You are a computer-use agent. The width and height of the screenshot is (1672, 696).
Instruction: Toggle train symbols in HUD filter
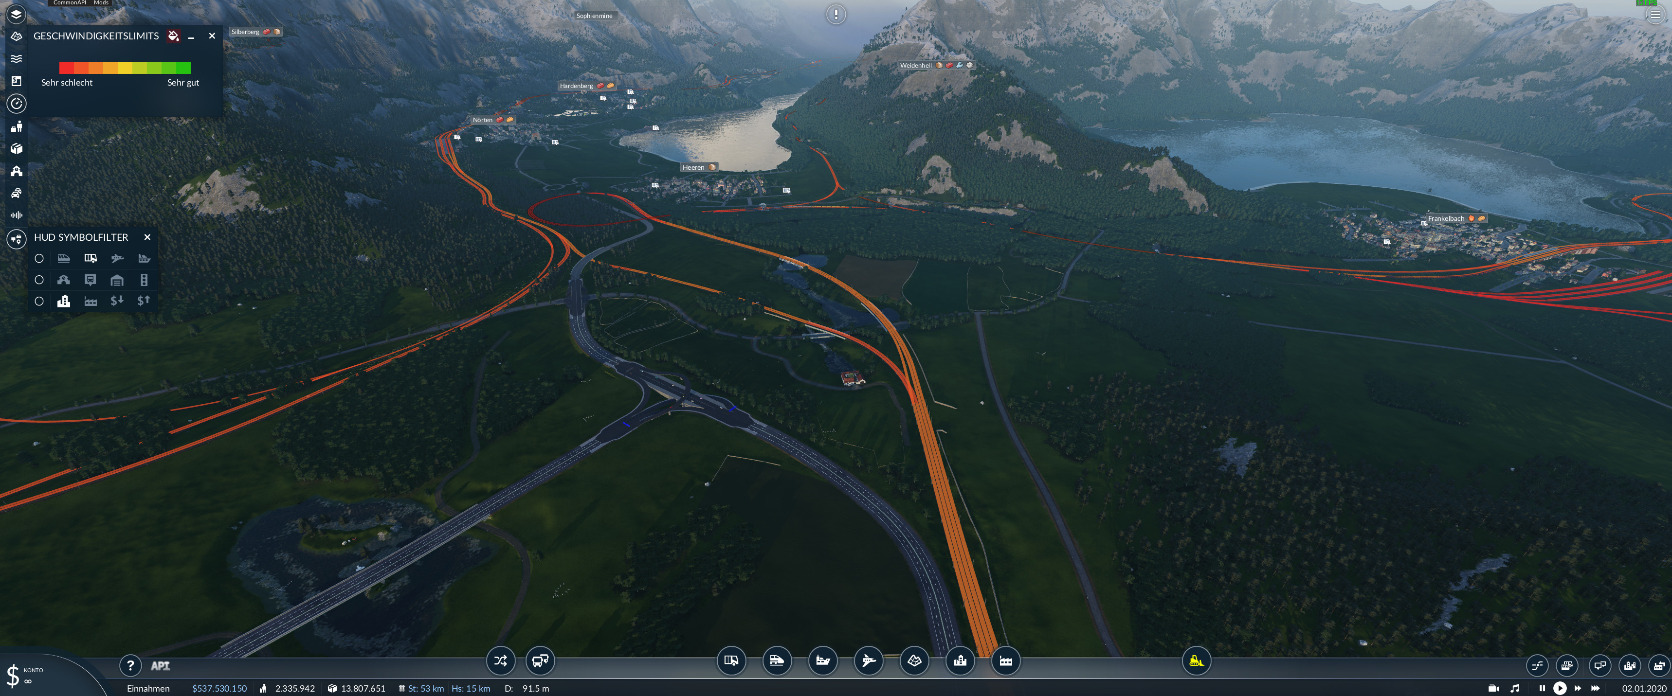point(64,258)
